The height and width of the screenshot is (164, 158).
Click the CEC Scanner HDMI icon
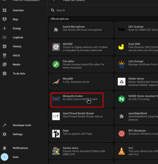(x=121, y=30)
